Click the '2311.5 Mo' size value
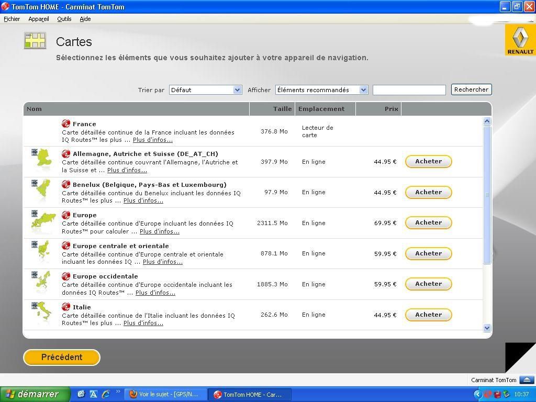 point(272,223)
